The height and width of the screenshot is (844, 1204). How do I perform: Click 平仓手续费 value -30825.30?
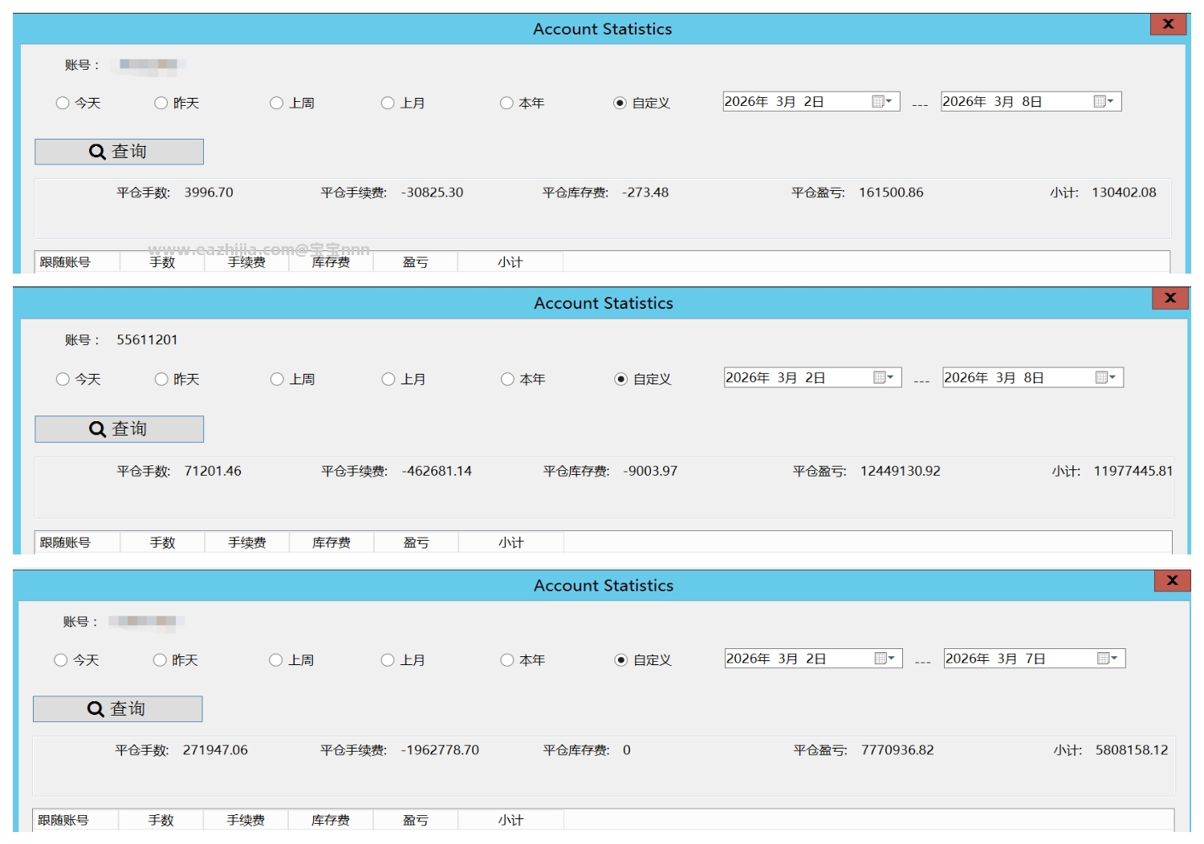433,193
